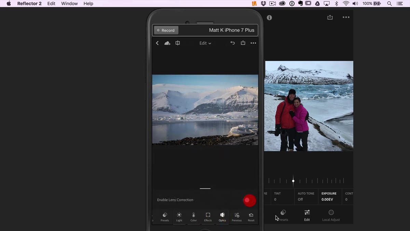
Task: Click the Dropbox menu bar icon
Action: coord(263,3)
